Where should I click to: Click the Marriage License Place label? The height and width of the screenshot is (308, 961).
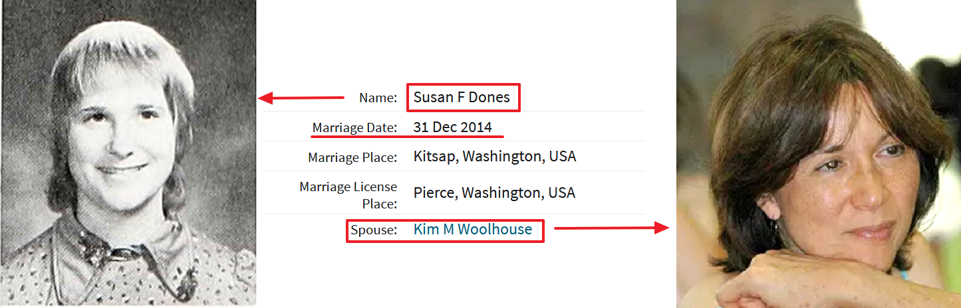(348, 194)
